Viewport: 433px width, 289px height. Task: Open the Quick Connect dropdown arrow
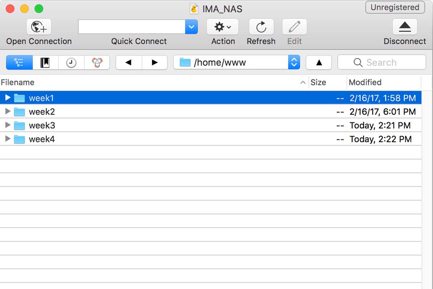tap(191, 27)
